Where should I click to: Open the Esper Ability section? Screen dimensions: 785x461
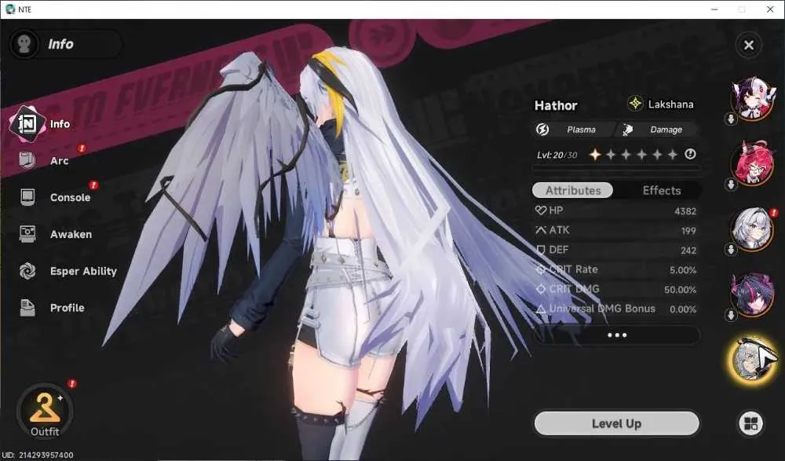(68, 271)
